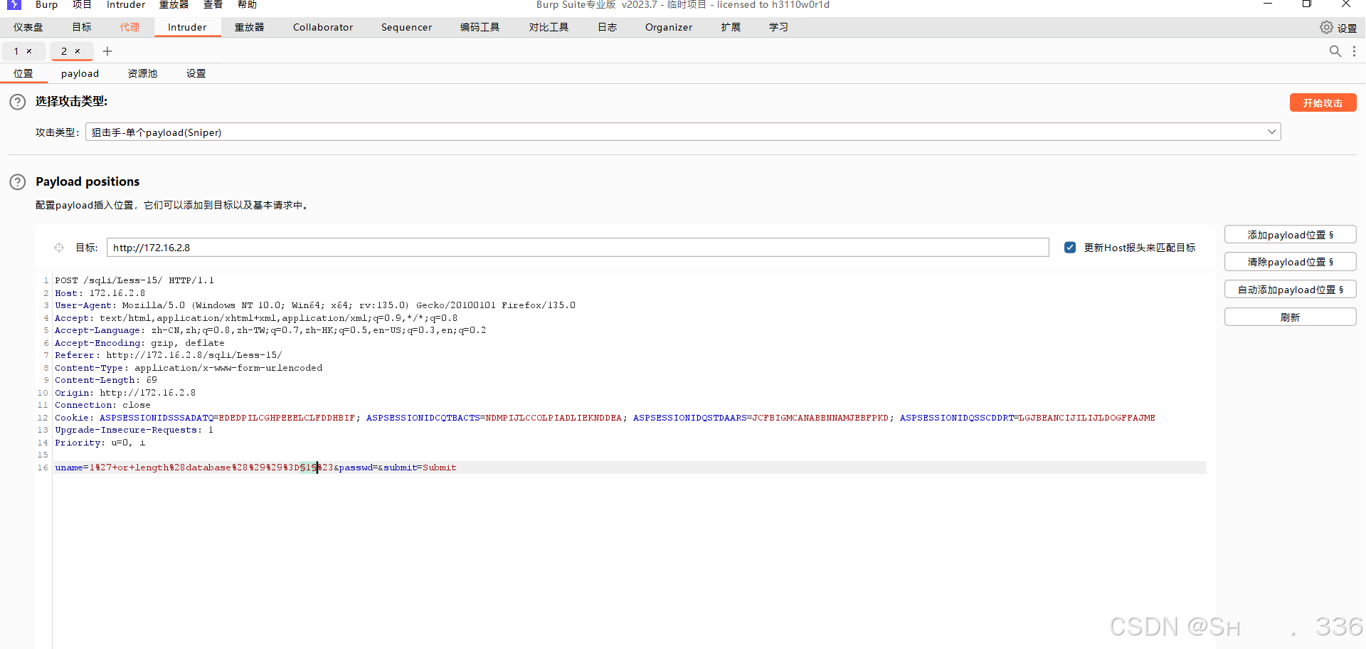Open the 学习 tab
1366x649 pixels.
click(x=778, y=27)
